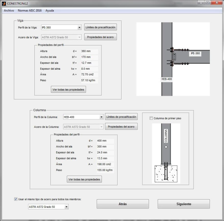Open the global steel type ASTM A572 dropdown
Viewport: 224px width, 221px height.
[66, 207]
